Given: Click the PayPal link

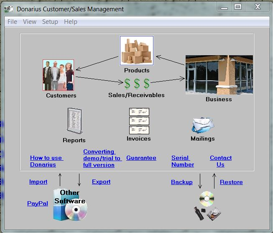Looking at the screenshot, I should (38, 203).
